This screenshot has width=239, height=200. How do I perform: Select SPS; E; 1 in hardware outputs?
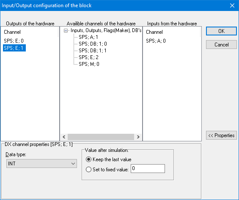[x=14, y=48]
